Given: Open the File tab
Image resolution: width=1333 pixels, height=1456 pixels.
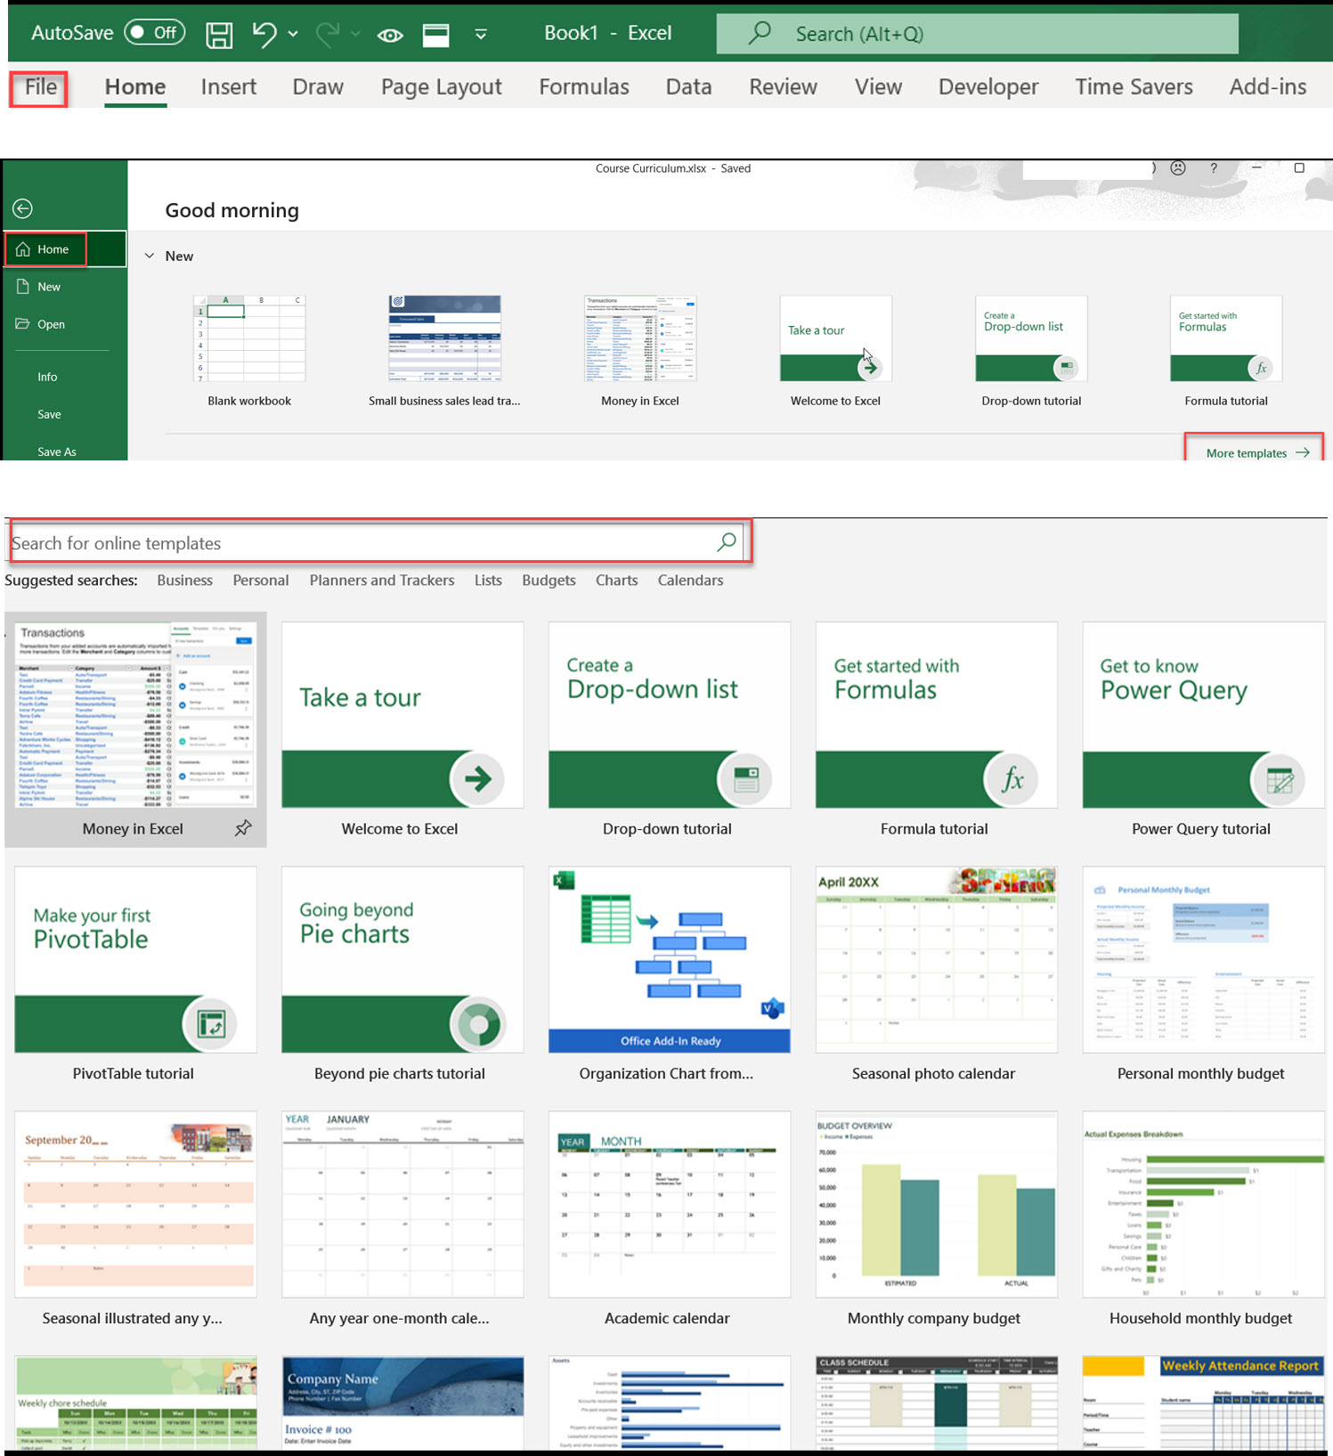Looking at the screenshot, I should tap(40, 87).
